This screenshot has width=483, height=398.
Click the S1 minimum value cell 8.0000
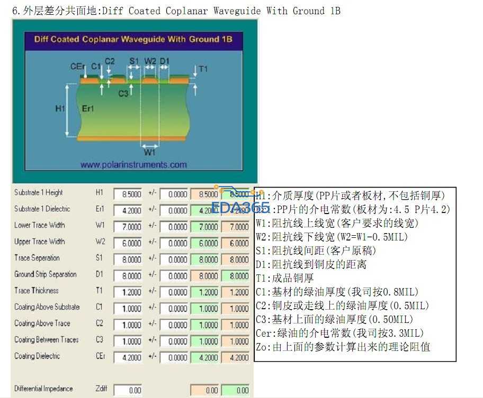[x=204, y=260]
